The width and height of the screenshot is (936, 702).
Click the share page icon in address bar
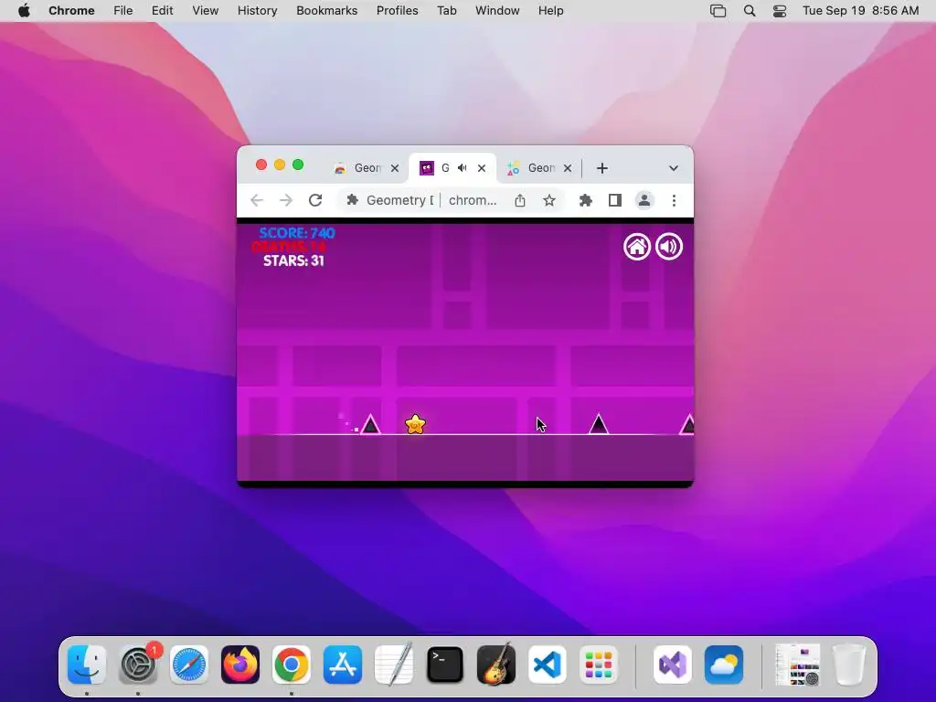[x=520, y=200]
